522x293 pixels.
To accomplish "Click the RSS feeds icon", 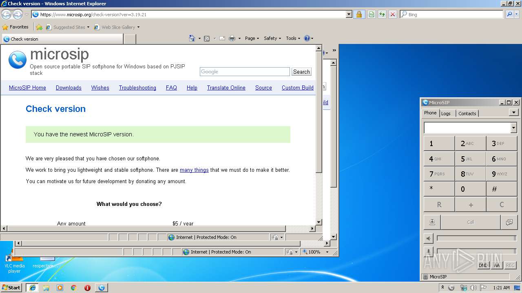I will point(207,38).
